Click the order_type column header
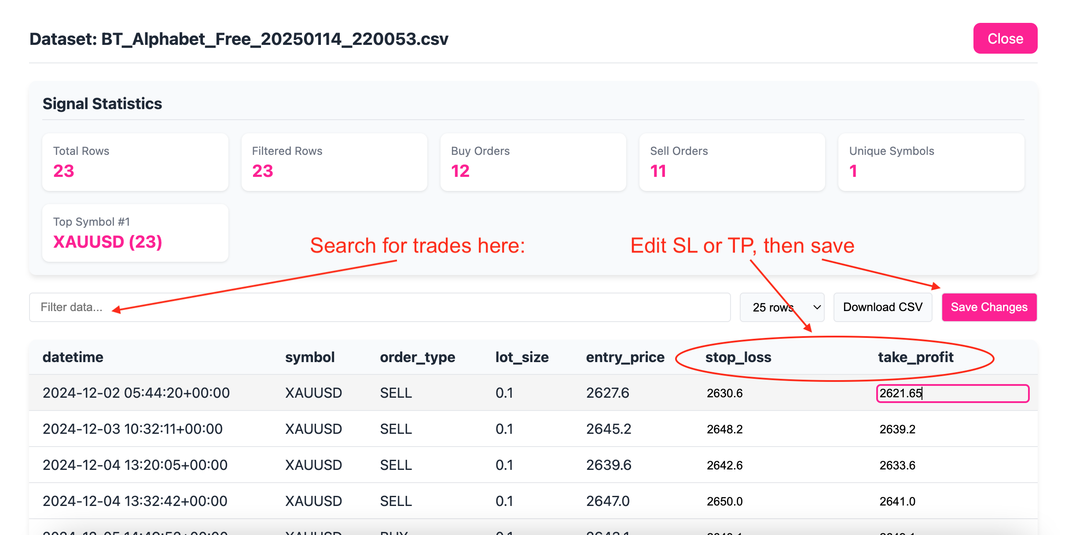 click(417, 357)
